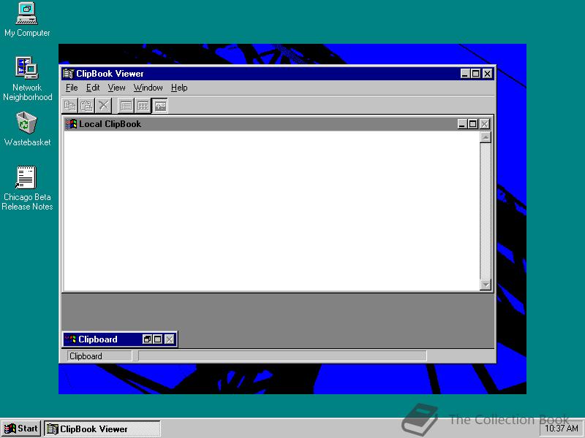Open the File menu

coord(72,88)
